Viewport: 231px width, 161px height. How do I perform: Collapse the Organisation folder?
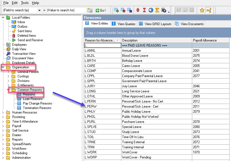pyautogui.click(x=3, y=67)
